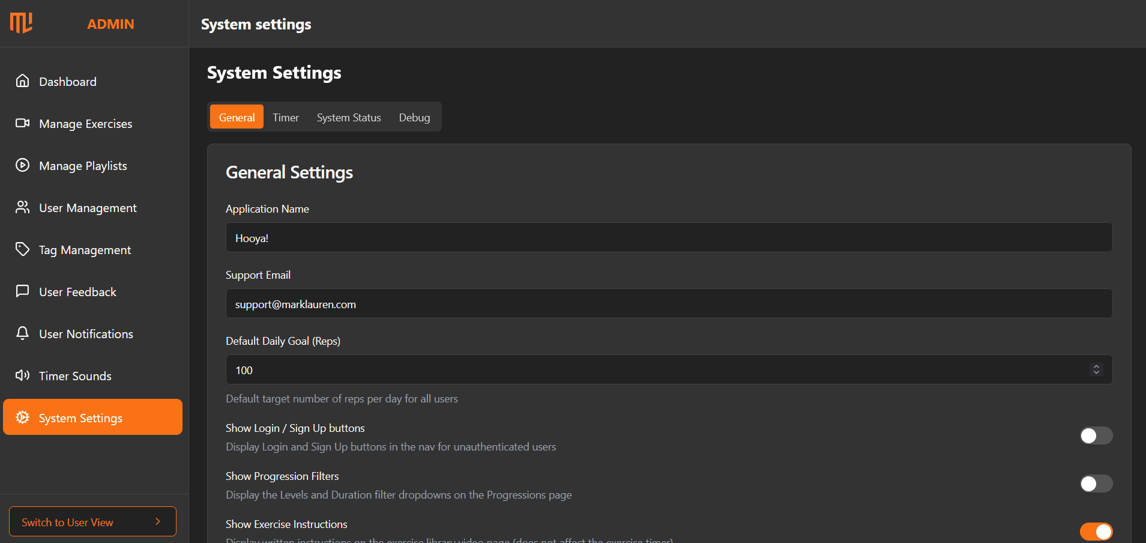Screen dimensions: 1146x543
Task: Go to Manage Exercises
Action: tap(92, 123)
